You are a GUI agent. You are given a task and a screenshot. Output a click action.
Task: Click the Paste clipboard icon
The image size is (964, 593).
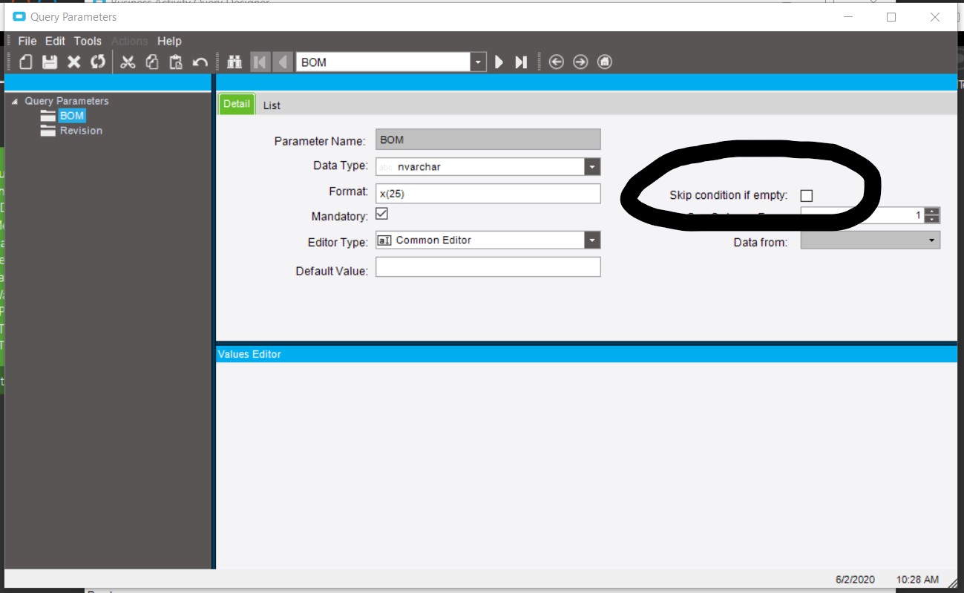[x=176, y=62]
